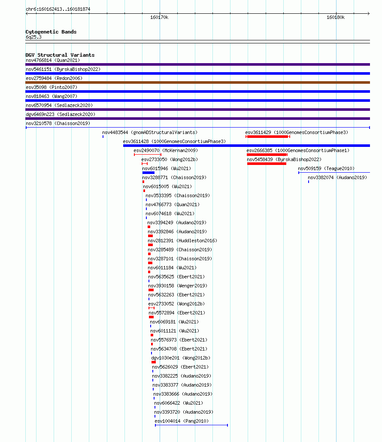Viewport: 382px width, 442px height.
Task: Select the red nsv5458439 variant bar
Action: coord(267,164)
